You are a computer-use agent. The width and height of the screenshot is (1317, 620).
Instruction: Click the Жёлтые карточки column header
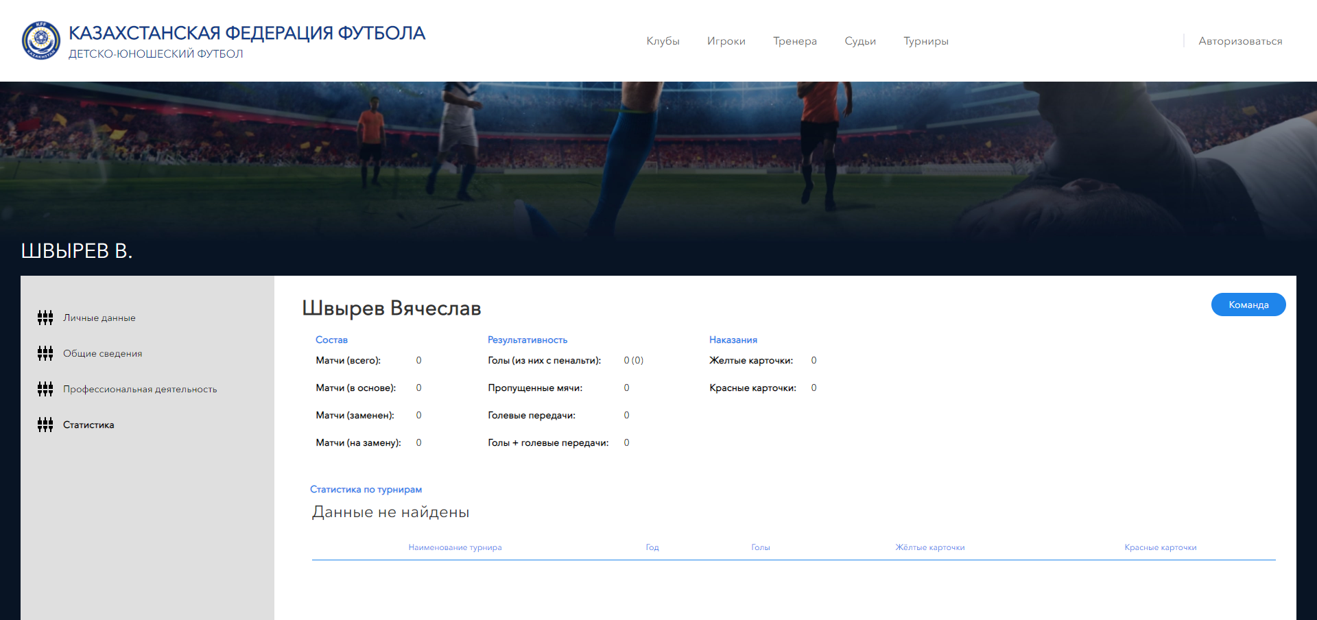[930, 547]
